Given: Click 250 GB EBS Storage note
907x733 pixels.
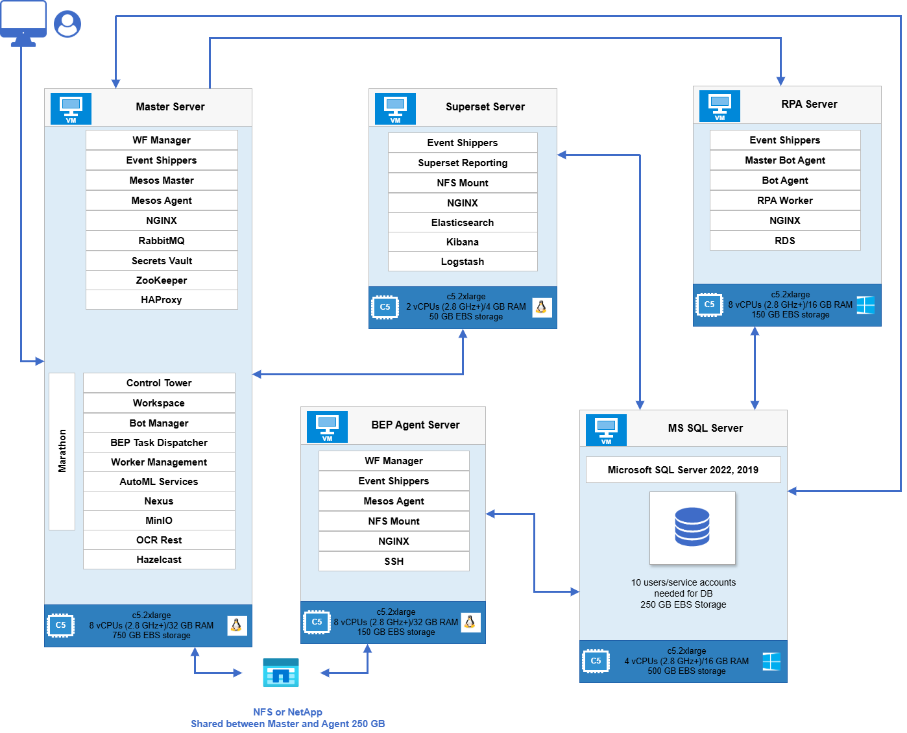Looking at the screenshot, I should pos(683,604).
